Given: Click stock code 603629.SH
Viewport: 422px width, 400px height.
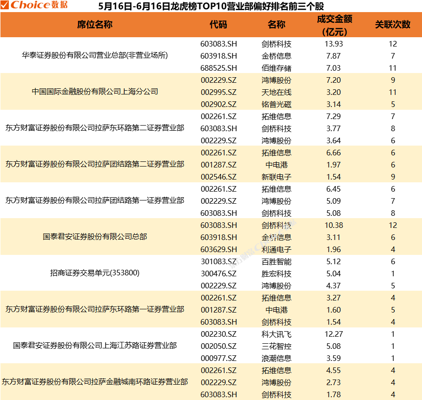Looking at the screenshot, I should (218, 249).
